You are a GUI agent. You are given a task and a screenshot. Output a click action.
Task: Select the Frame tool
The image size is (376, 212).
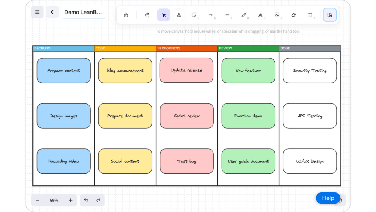coord(310,15)
